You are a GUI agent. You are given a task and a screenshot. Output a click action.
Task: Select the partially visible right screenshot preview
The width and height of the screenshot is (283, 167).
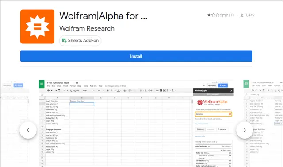point(263,123)
